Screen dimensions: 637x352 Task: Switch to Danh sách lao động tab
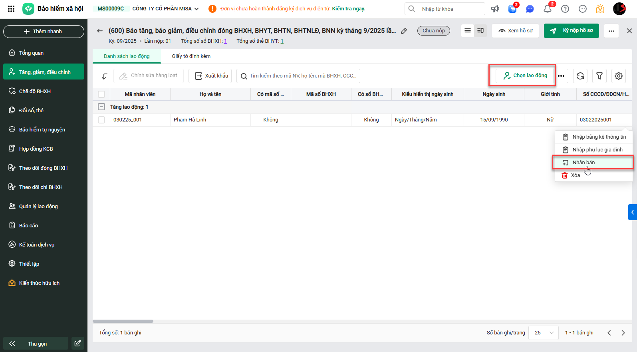127,56
